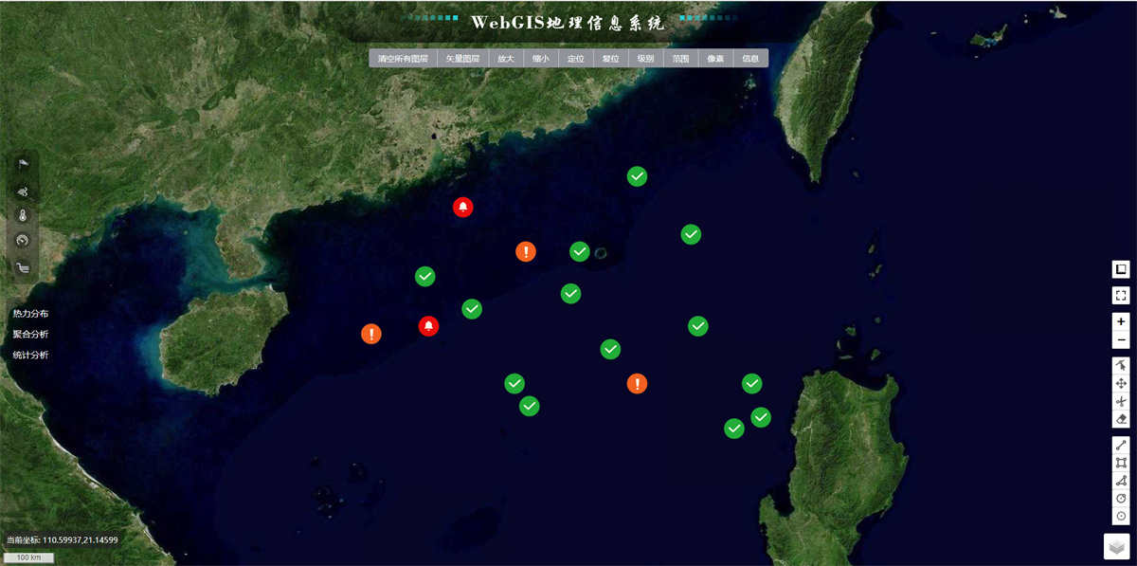
Task: Toggle the overview map square icon
Action: (1121, 269)
